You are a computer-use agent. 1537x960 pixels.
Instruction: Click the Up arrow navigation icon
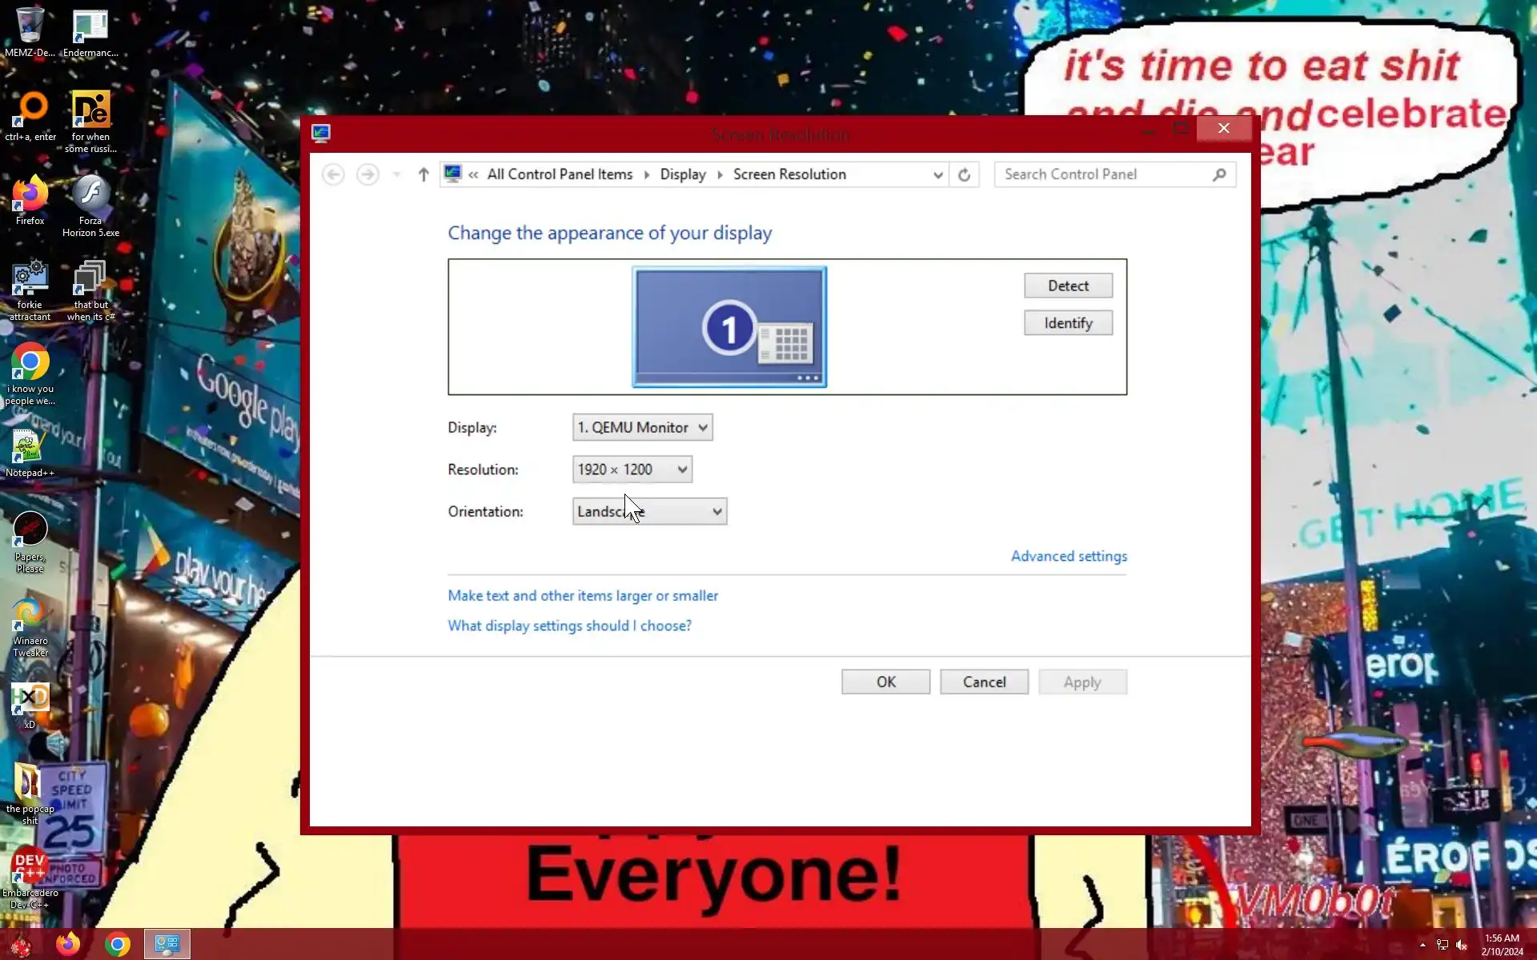(x=423, y=174)
